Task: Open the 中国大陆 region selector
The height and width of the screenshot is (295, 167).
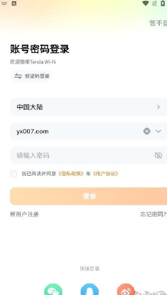Action: pyautogui.click(x=89, y=107)
